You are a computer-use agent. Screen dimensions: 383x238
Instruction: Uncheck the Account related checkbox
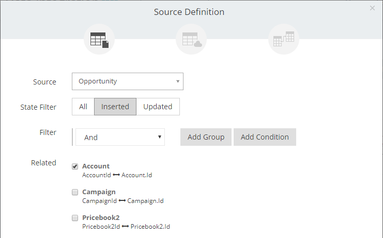click(75, 166)
